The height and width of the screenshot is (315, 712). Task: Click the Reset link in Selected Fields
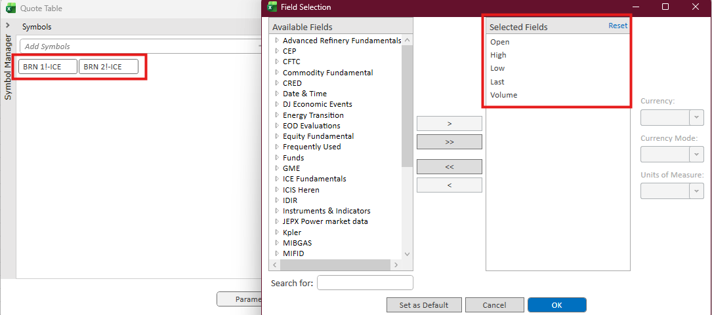tap(618, 26)
